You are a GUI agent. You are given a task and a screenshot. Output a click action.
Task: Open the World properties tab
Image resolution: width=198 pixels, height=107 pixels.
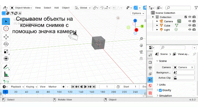click(150, 86)
